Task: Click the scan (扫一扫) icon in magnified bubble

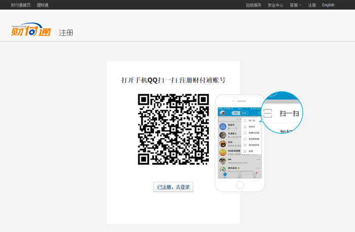Action: [x=268, y=113]
